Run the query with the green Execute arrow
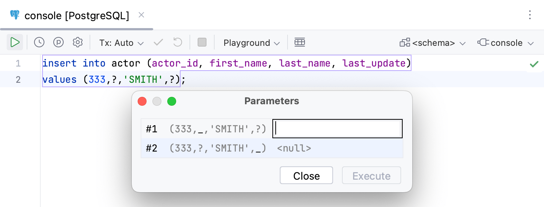The width and height of the screenshot is (544, 207). click(15, 43)
